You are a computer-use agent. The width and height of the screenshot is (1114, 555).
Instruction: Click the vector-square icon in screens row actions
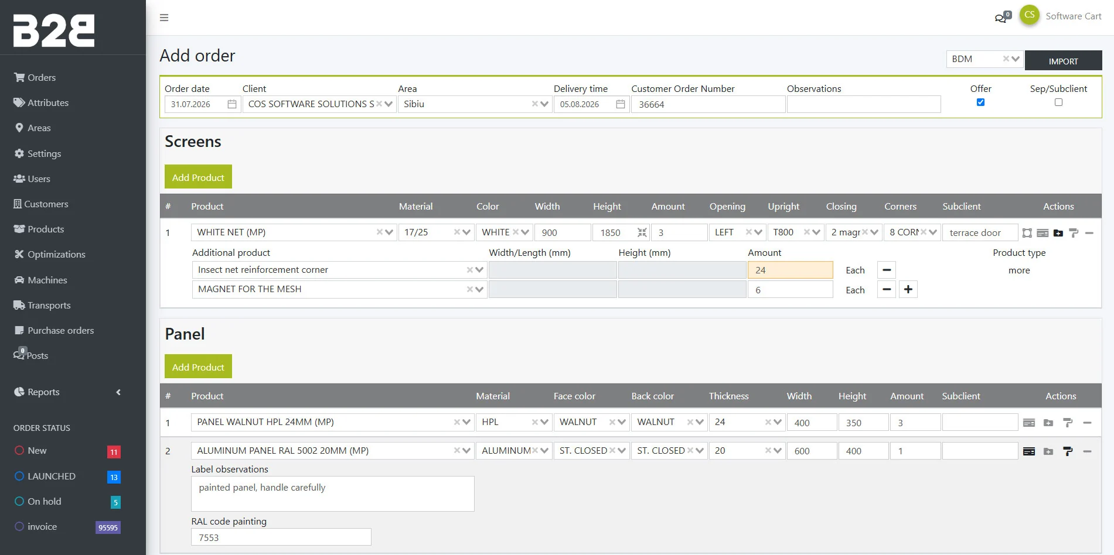point(1027,233)
